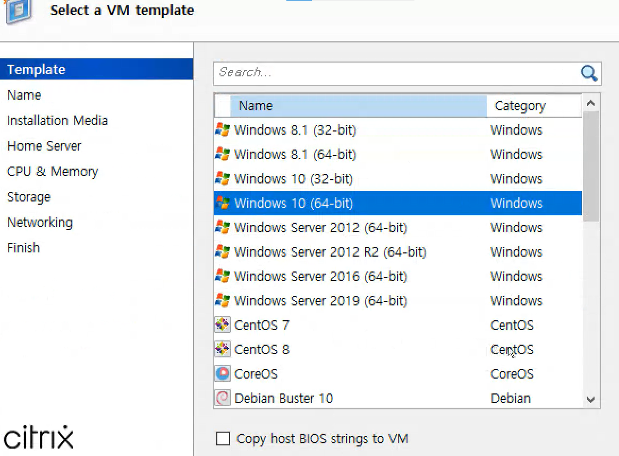Sort templates by the Name column header
The image size is (619, 456).
pos(359,106)
